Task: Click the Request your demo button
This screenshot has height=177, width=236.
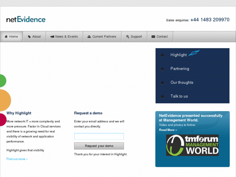Action: coord(99,146)
